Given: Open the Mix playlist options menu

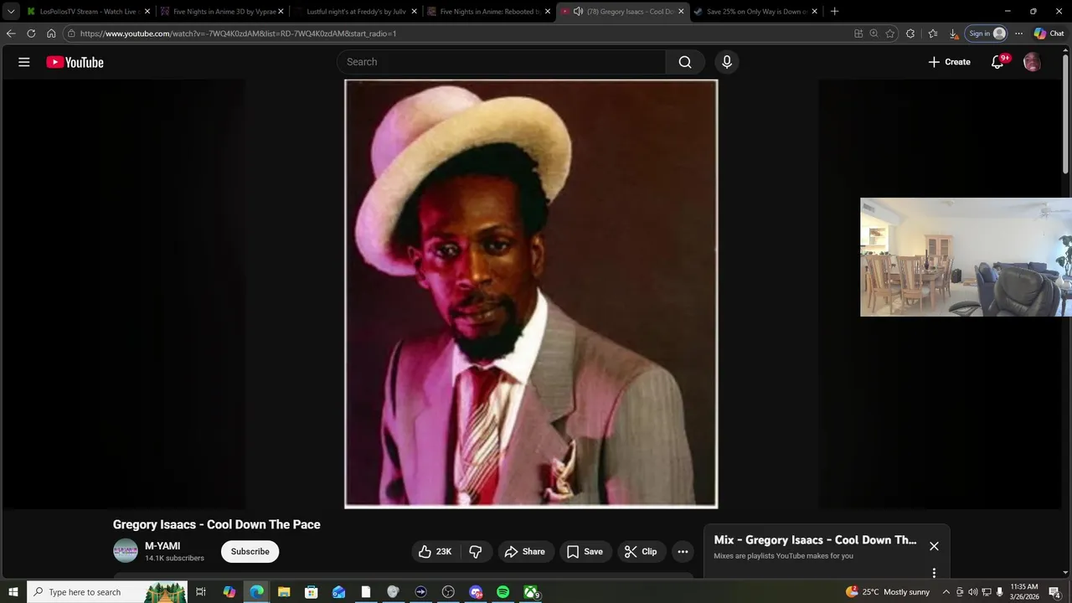Looking at the screenshot, I should [x=934, y=573].
